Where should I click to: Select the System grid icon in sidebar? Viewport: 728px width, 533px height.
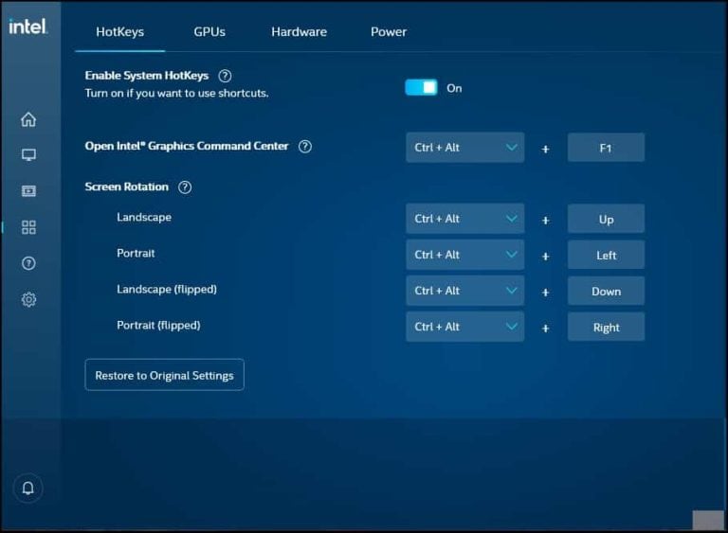tap(28, 227)
